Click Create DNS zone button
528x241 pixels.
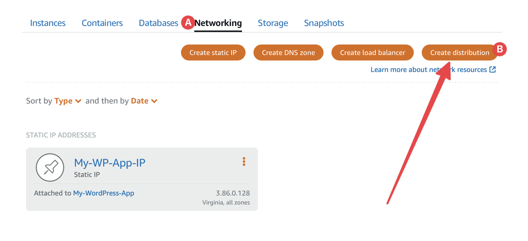288,52
